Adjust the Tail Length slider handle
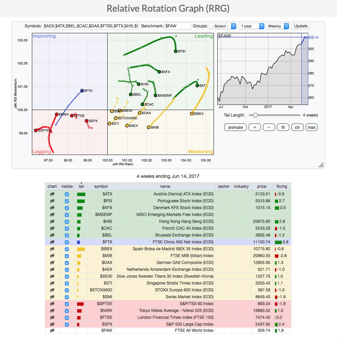 tap(255, 115)
